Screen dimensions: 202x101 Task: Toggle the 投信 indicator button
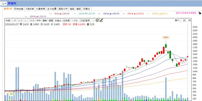[20, 20]
